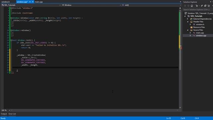This screenshot has height=120, width=213.
Task: Collapse the Window::init function on line 14
Action: coord(11,40)
